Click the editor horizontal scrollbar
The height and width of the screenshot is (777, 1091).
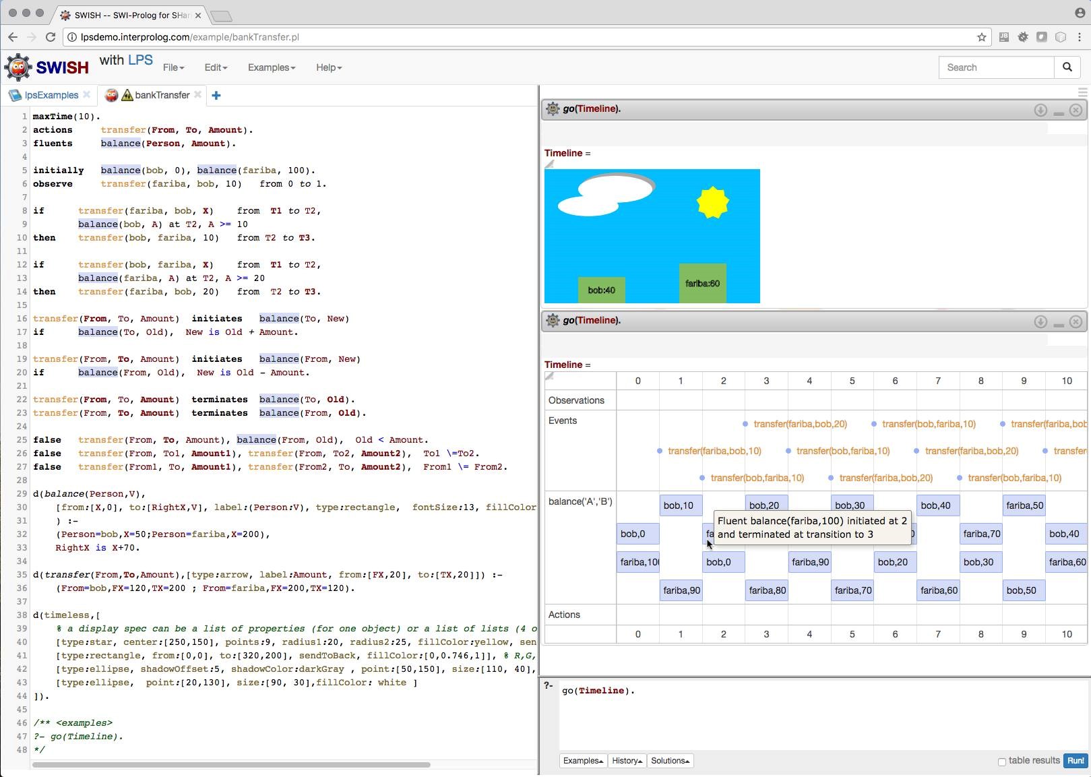[x=230, y=765]
